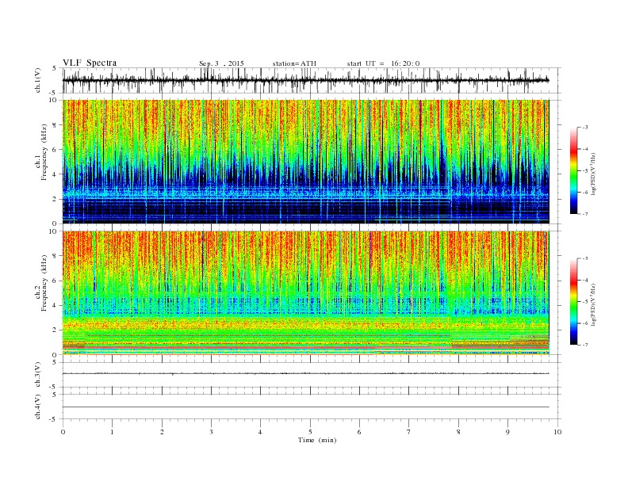The height and width of the screenshot is (485, 628).
Task: Click the ch.1 'log(PSD)(V²/Hz)' colorbar label
Action: (594, 174)
